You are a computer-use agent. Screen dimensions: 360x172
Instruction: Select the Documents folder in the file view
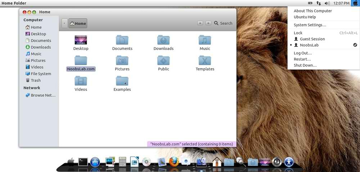point(122,43)
